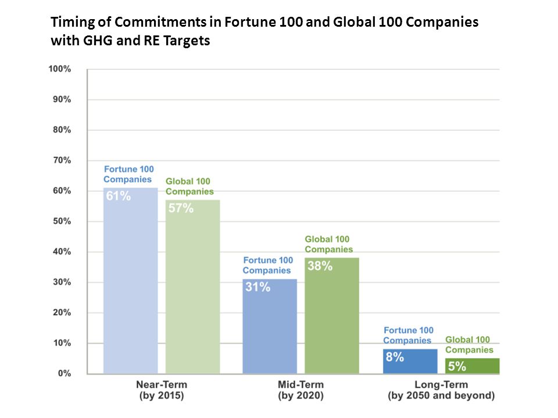Image resolution: width=558 pixels, height=418 pixels.
Task: Click 'Fortune 100 Companies' label above 8% bar
Action: point(408,335)
